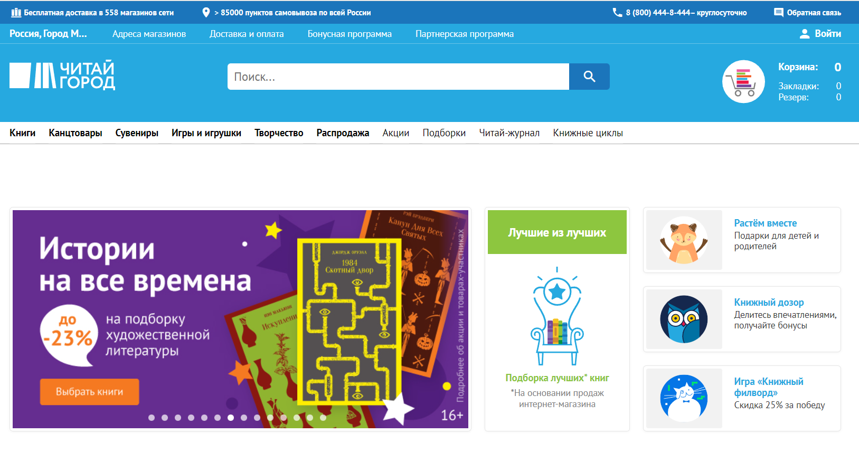Select the fourth banner slide dot
This screenshot has width=859, height=452.
coord(191,418)
